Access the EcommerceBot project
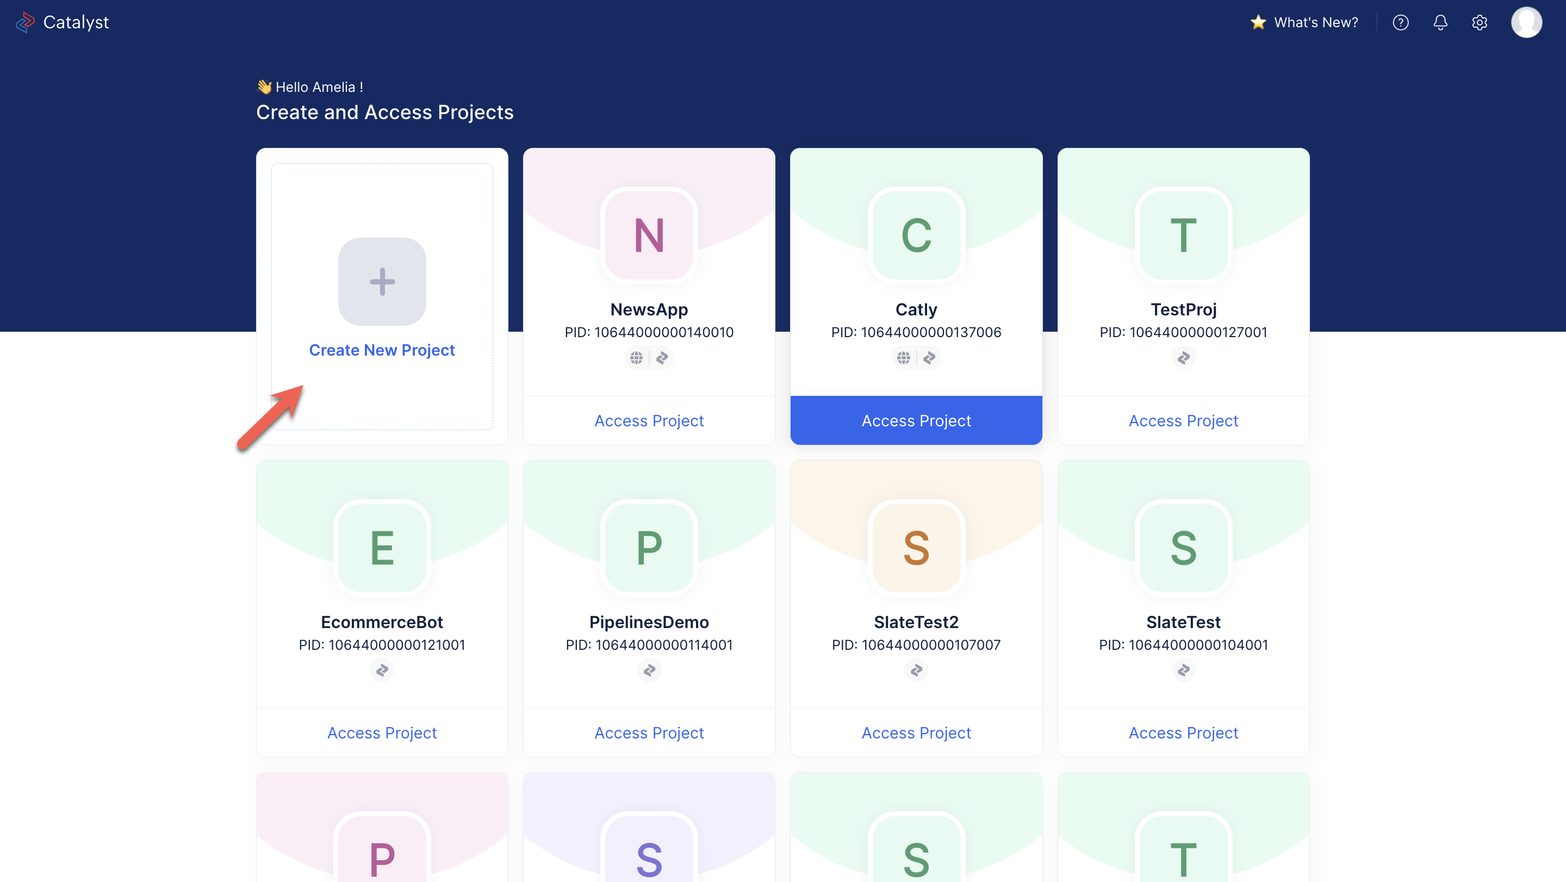This screenshot has height=882, width=1566. (x=382, y=733)
